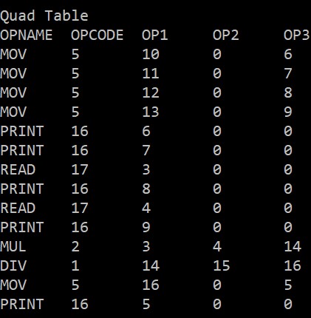Screen dimensions: 311x318
Task: Select the second READ entry
Action: [x=18, y=208]
